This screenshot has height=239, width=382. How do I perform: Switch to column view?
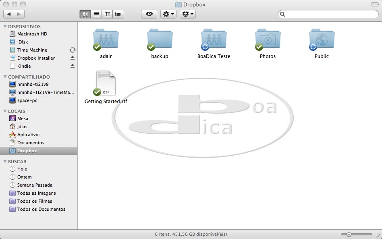107,14
